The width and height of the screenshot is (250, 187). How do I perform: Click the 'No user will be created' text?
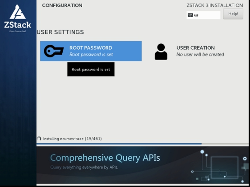200,54
